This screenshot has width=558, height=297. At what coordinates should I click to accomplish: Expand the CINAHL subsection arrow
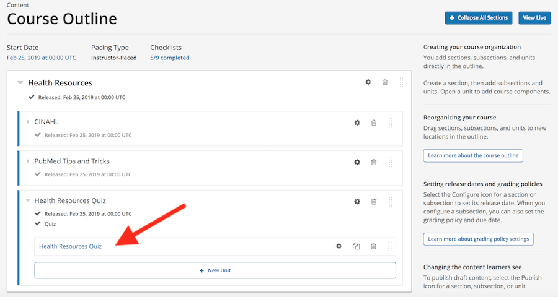tap(28, 121)
